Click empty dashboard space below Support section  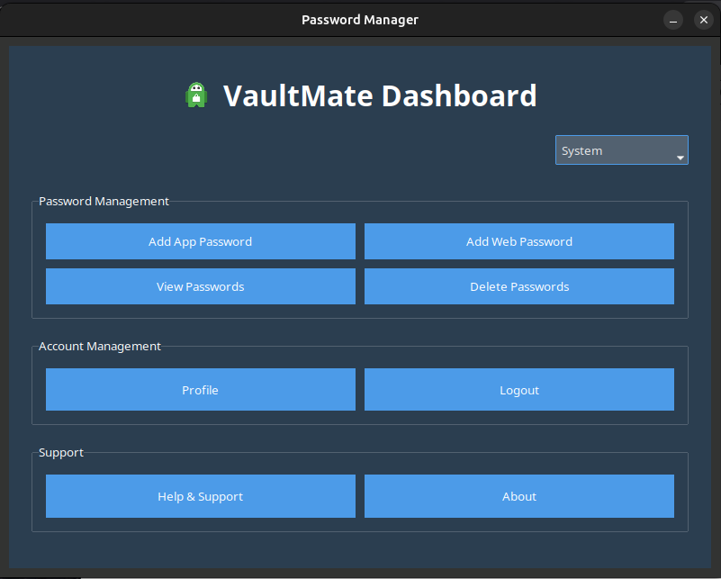(360, 549)
